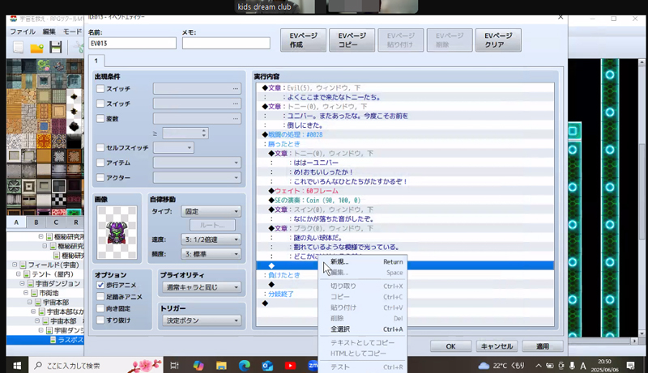Click the cyan square tile in the map view
This screenshot has height=373, width=648.
pos(573,131)
